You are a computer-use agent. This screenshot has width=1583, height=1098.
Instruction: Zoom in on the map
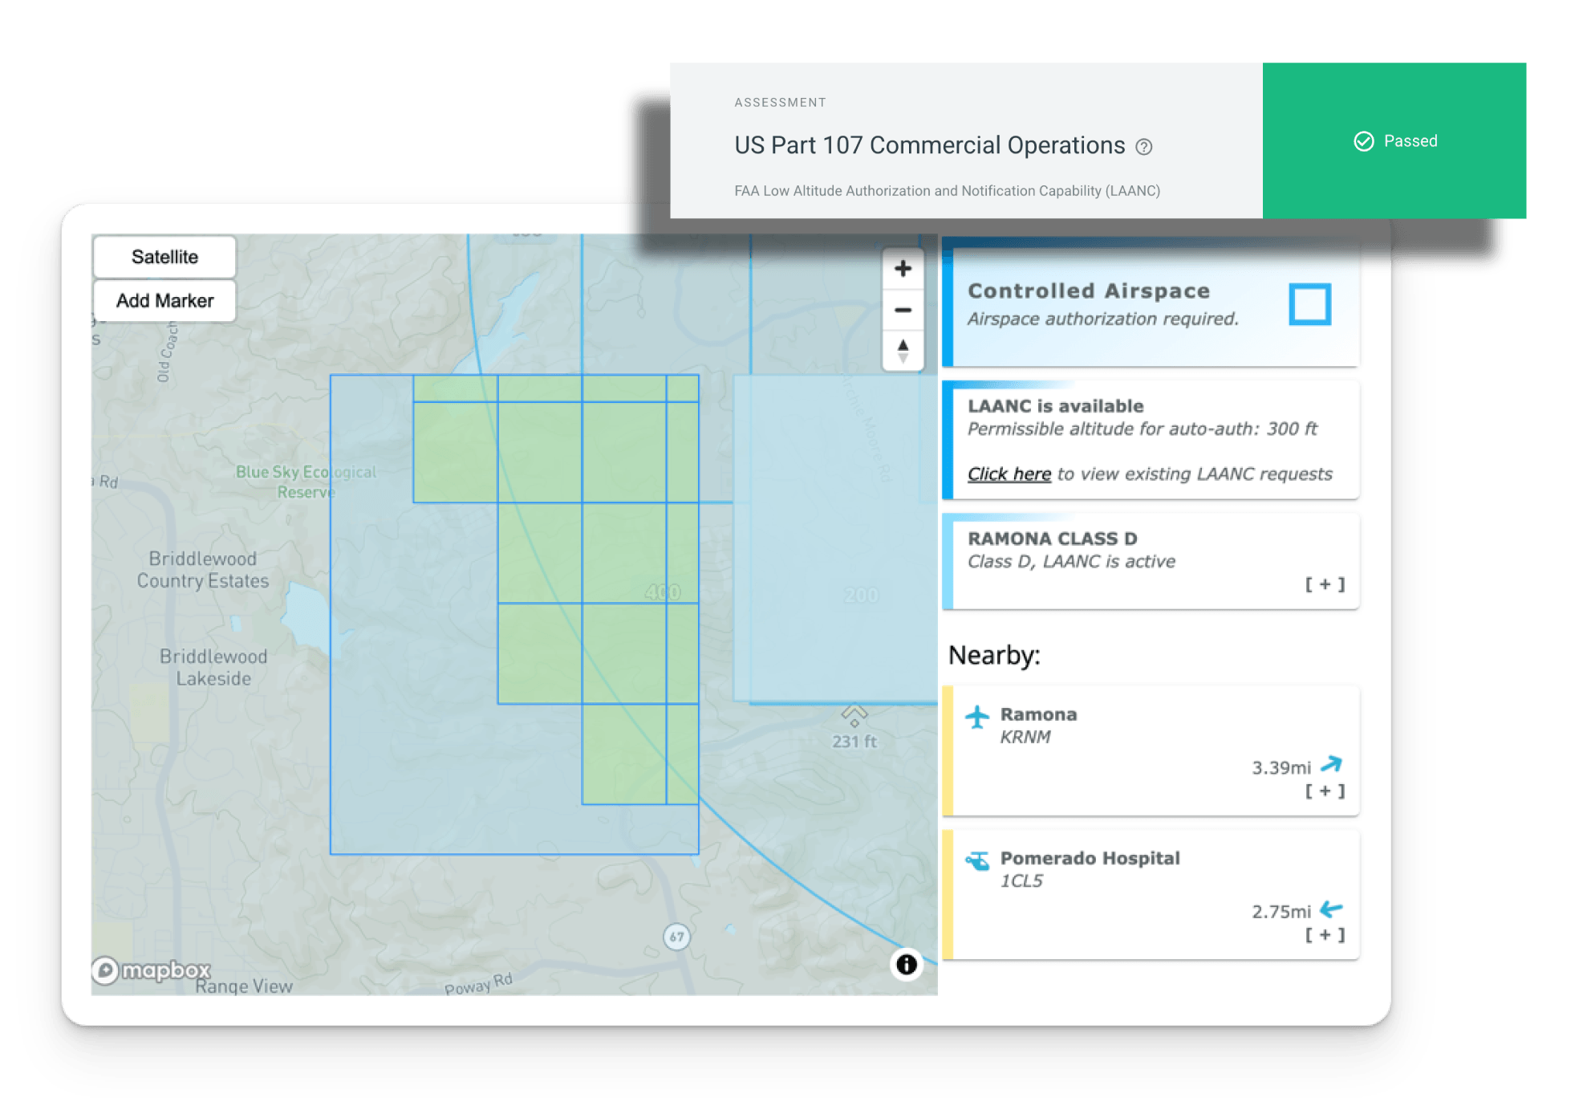pyautogui.click(x=903, y=269)
